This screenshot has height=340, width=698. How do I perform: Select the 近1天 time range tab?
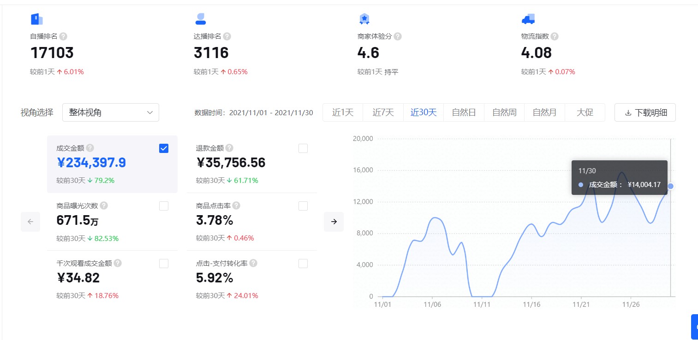tap(343, 112)
